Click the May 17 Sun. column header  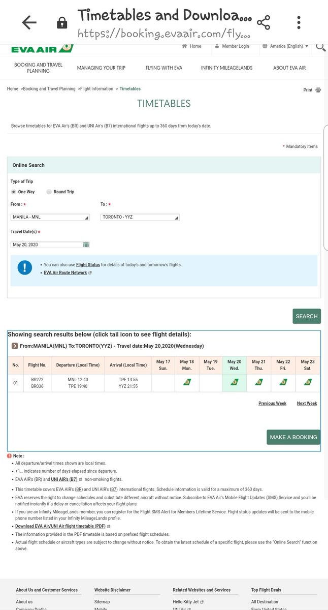(x=163, y=365)
